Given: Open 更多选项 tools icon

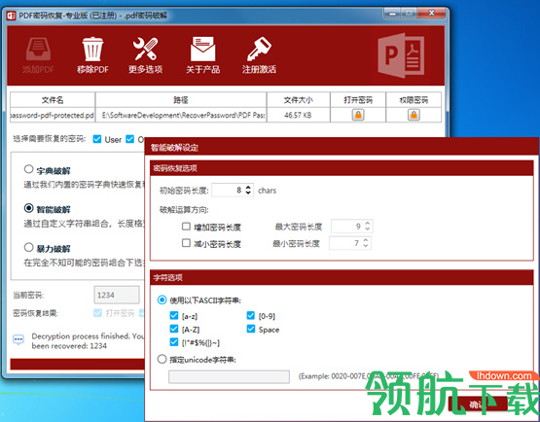Looking at the screenshot, I should tap(145, 49).
